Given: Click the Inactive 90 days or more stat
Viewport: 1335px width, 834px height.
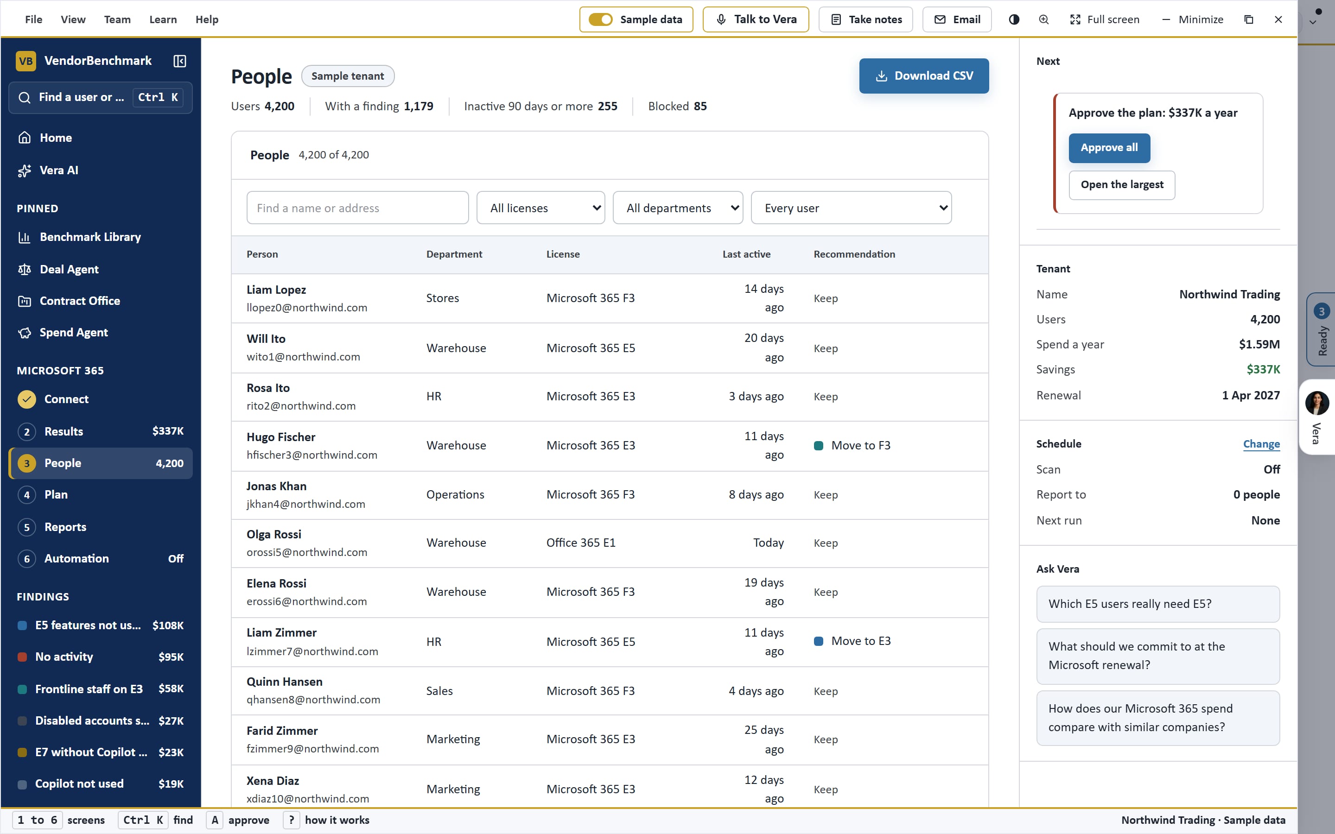Looking at the screenshot, I should (540, 107).
